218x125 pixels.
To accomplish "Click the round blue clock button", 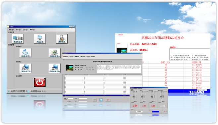I will (x=101, y=100).
